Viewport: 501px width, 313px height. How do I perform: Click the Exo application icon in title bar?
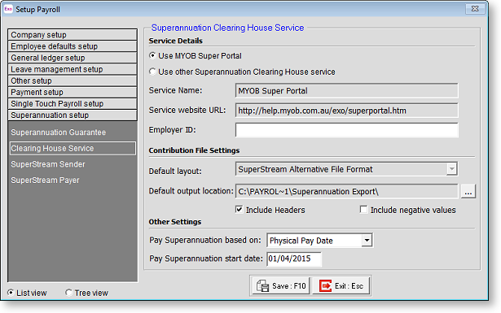click(8, 9)
